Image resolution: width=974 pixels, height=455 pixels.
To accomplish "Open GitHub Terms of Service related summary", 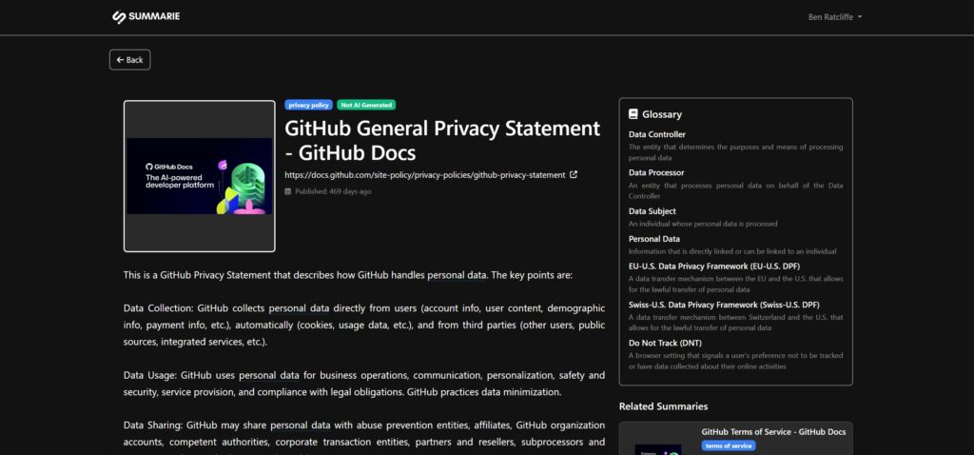I will (x=773, y=432).
